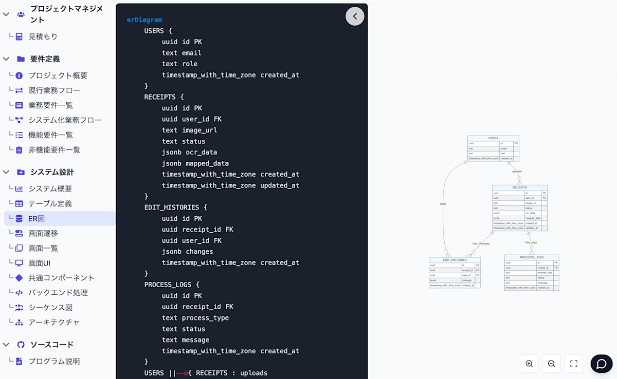The height and width of the screenshot is (379, 617).
Task: Click the プロジェクト概要 info icon
Action: 19,75
